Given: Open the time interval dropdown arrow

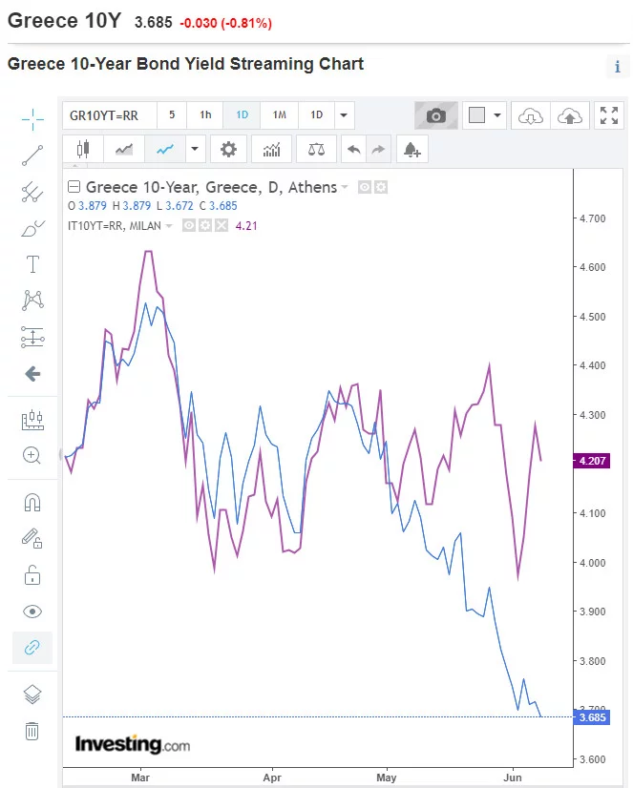Looking at the screenshot, I should tap(345, 115).
